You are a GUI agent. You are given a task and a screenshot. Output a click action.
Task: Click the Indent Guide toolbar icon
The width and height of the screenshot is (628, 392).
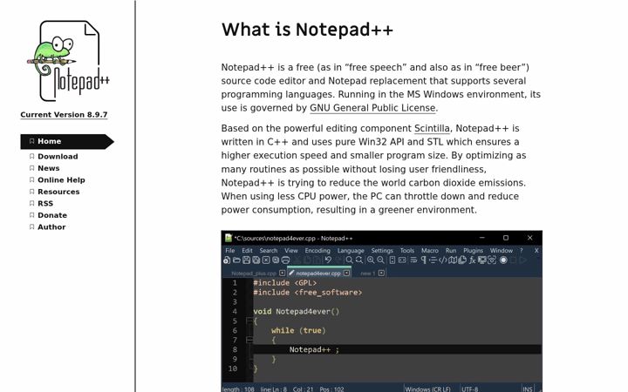tap(433, 260)
